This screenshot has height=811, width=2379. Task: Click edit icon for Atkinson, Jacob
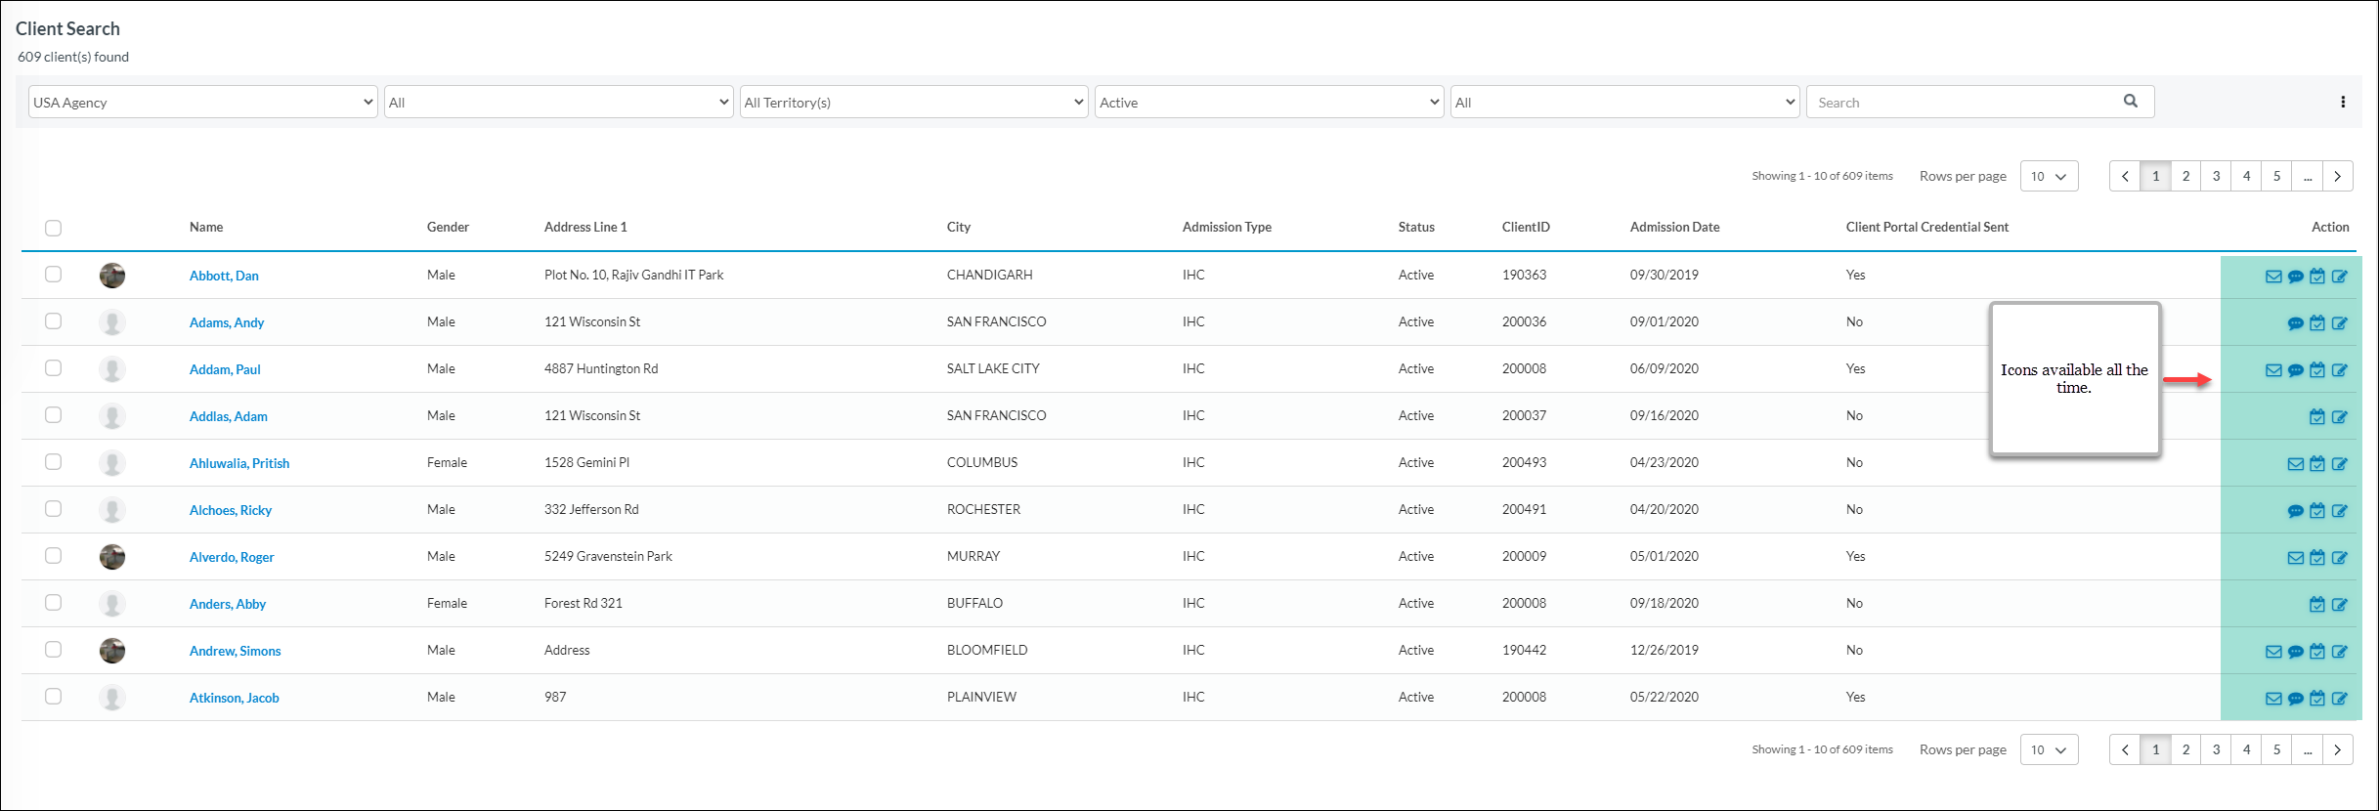(x=2339, y=699)
